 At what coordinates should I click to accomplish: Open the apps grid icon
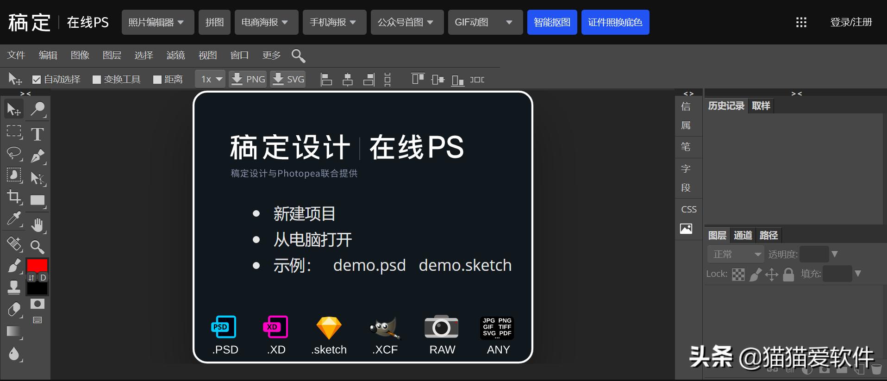coord(801,22)
